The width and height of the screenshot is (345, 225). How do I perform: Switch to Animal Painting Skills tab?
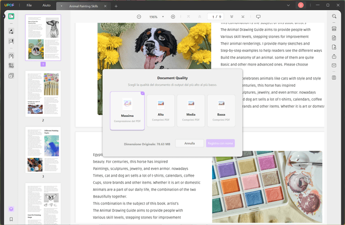[83, 6]
